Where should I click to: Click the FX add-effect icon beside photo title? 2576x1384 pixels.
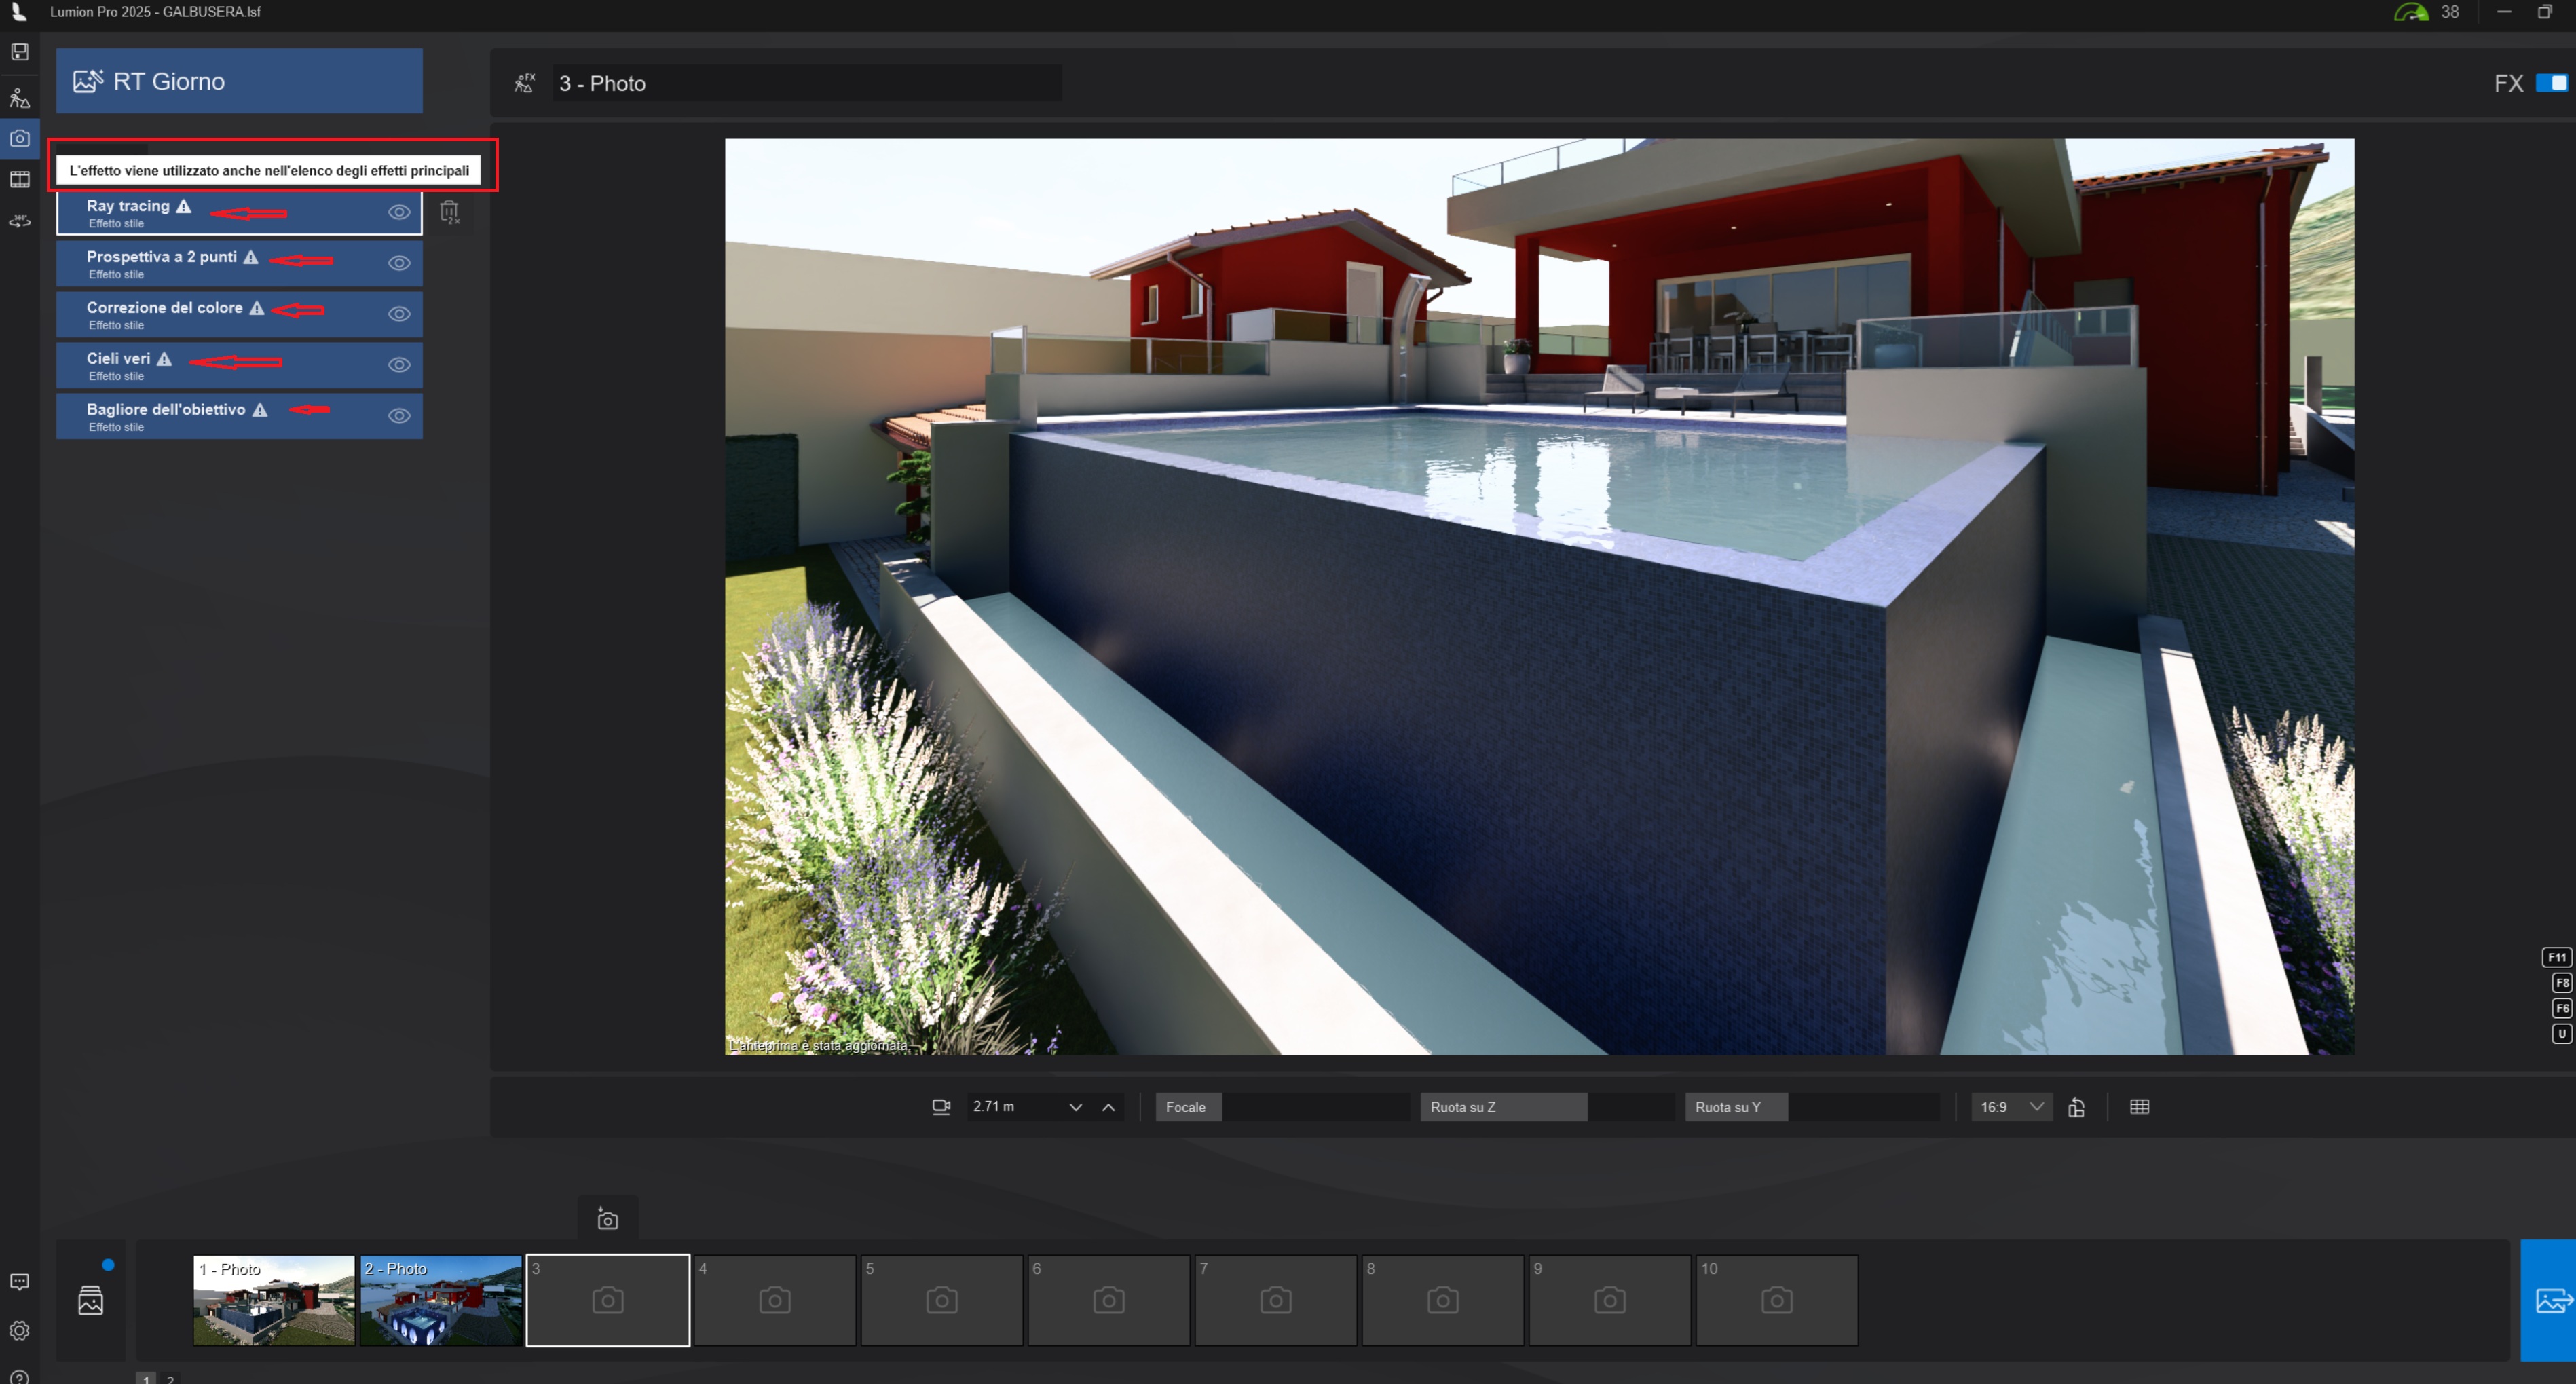[x=524, y=83]
